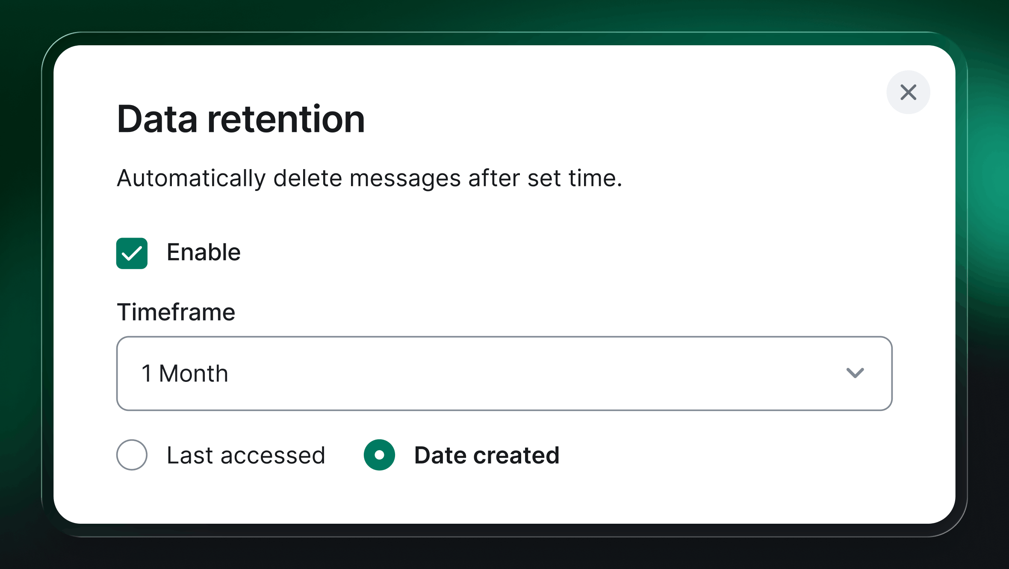Image resolution: width=1009 pixels, height=569 pixels.
Task: Select the circular close button top right
Action: pyautogui.click(x=908, y=92)
